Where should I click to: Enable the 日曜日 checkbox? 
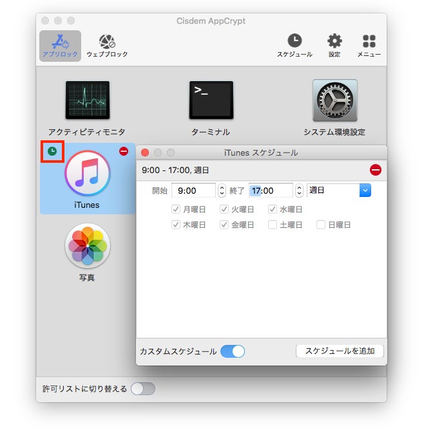pyautogui.click(x=321, y=225)
